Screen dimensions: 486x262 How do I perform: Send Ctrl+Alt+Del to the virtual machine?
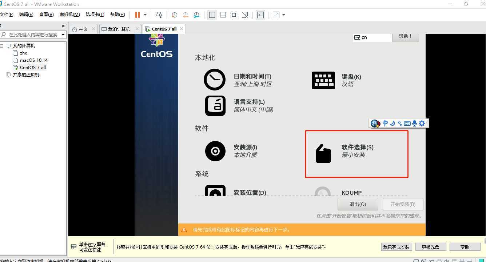[159, 15]
